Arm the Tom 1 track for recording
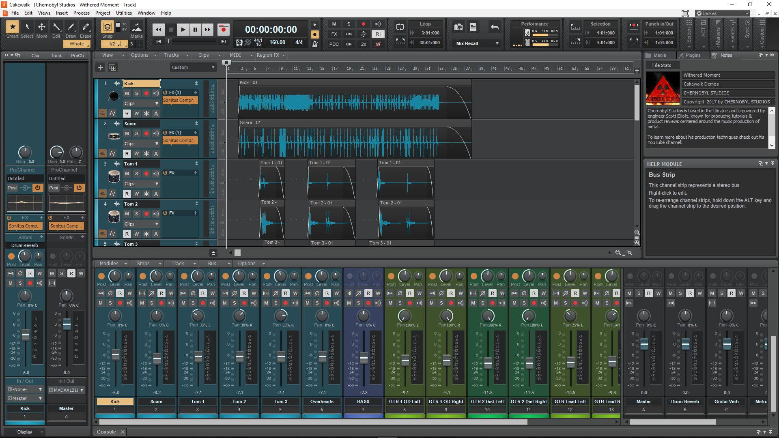The width and height of the screenshot is (779, 438). (x=146, y=174)
